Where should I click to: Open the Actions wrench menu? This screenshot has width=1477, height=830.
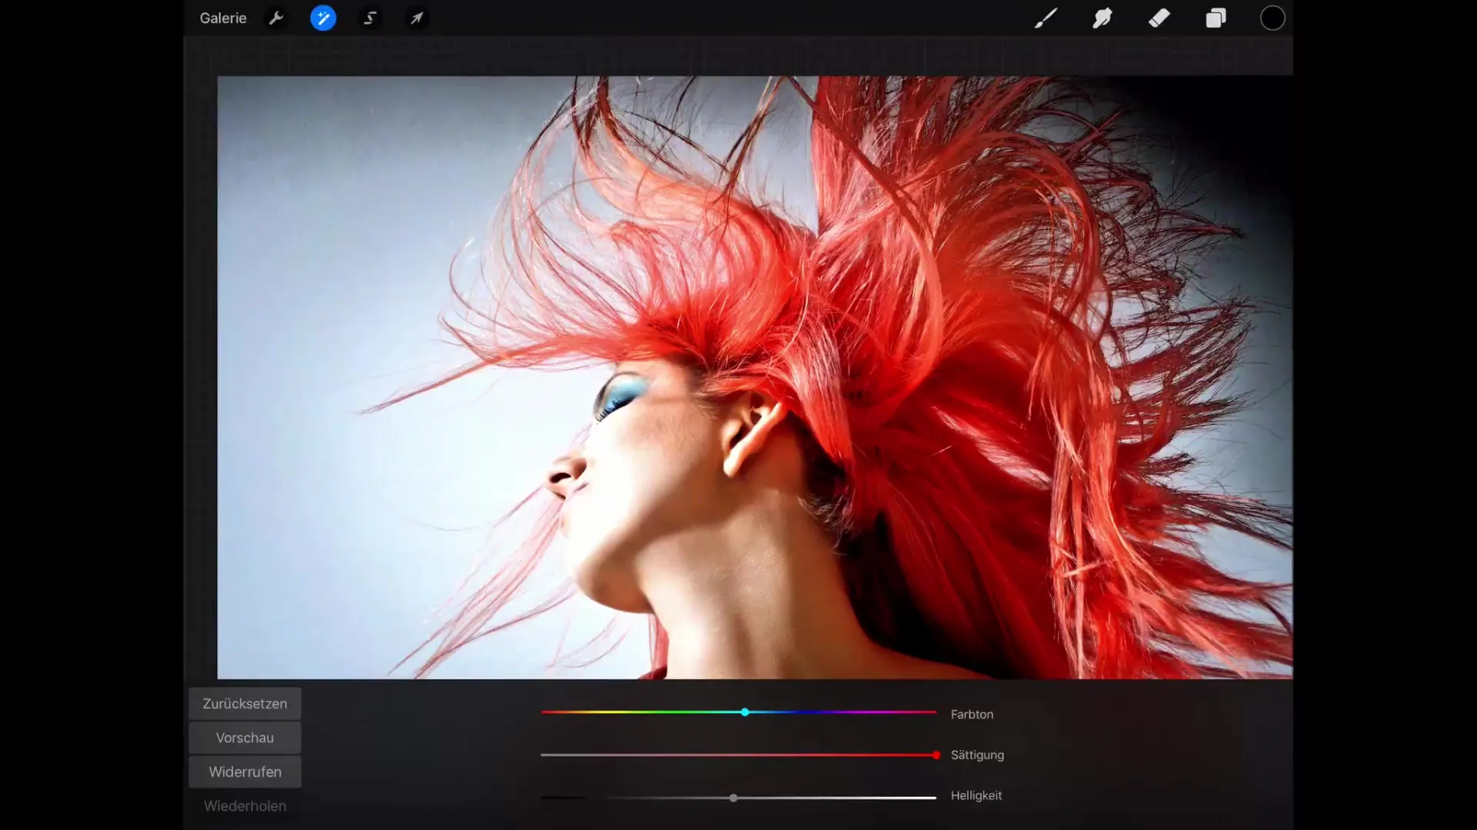point(275,18)
